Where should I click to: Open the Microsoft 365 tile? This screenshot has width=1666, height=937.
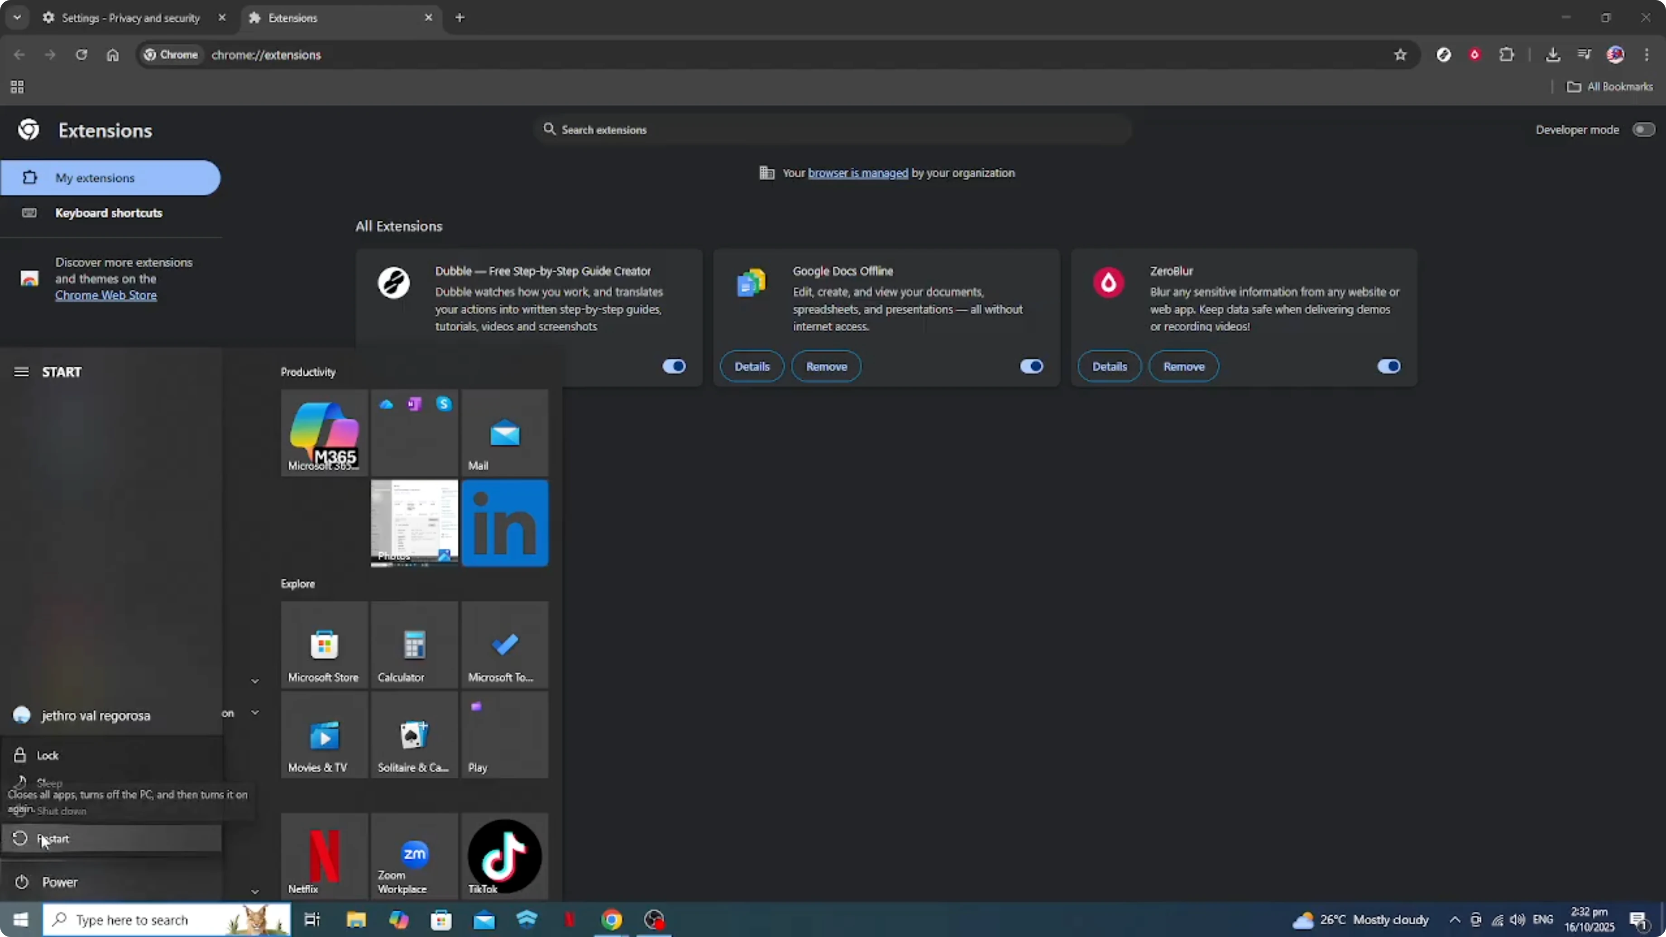tap(324, 433)
